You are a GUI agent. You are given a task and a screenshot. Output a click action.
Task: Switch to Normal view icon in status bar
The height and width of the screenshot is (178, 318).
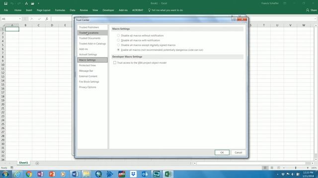tap(265, 168)
